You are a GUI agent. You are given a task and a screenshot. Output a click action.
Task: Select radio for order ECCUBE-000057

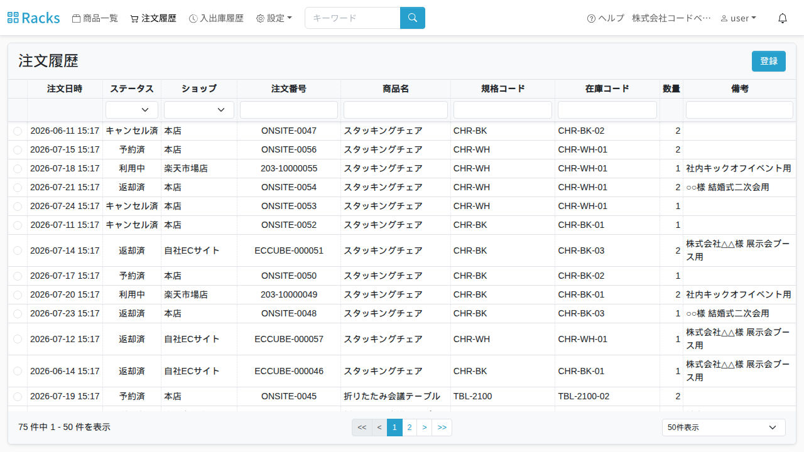[18, 339]
